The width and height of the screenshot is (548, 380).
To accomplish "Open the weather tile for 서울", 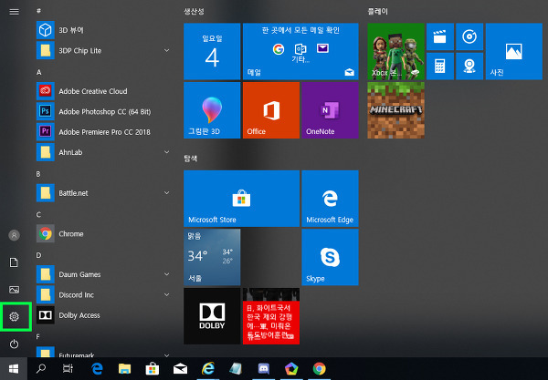I will click(x=212, y=257).
